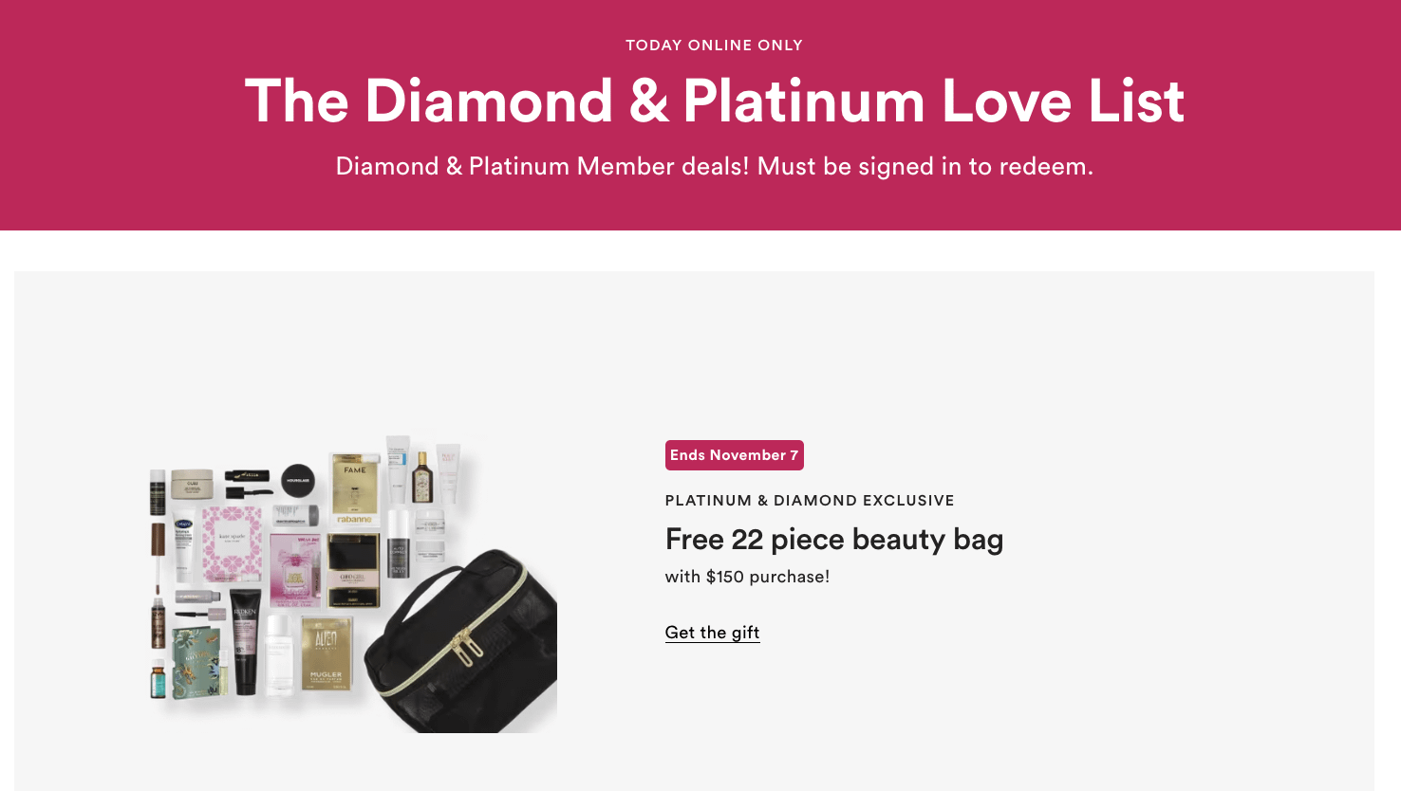
Task: Click the Today Online Only banner text
Action: click(714, 46)
